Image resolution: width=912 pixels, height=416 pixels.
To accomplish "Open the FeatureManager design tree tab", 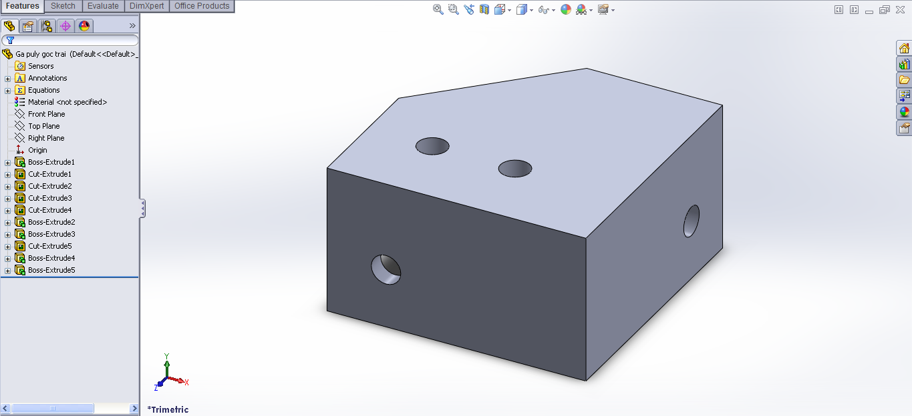I will click(x=9, y=26).
